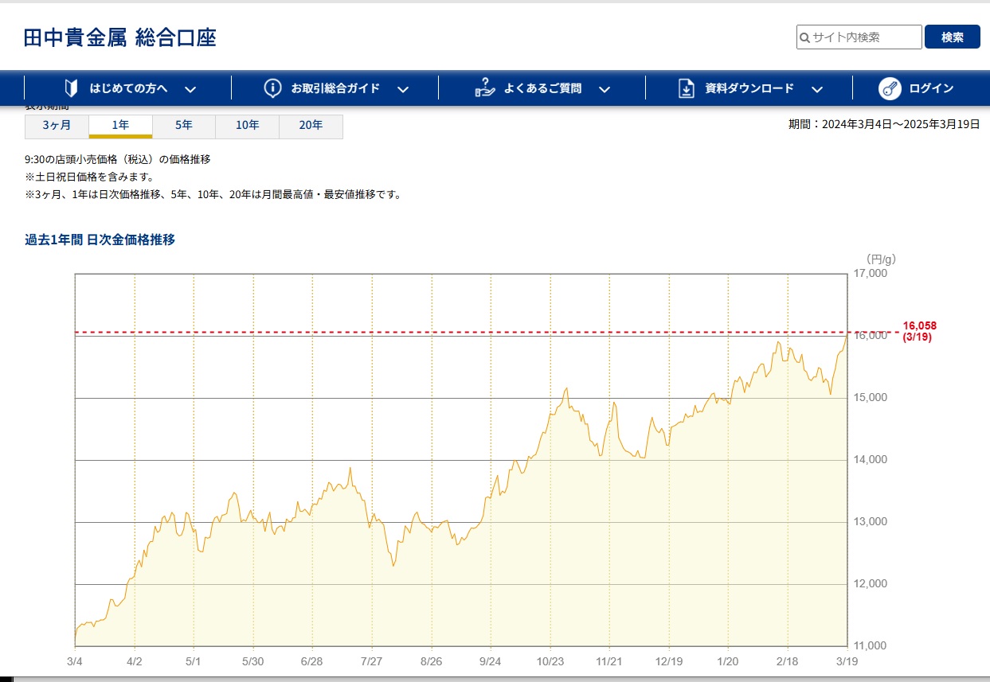The height and width of the screenshot is (682, 990).
Task: Open the お取引総合ガイド menu
Action: pyautogui.click(x=335, y=88)
